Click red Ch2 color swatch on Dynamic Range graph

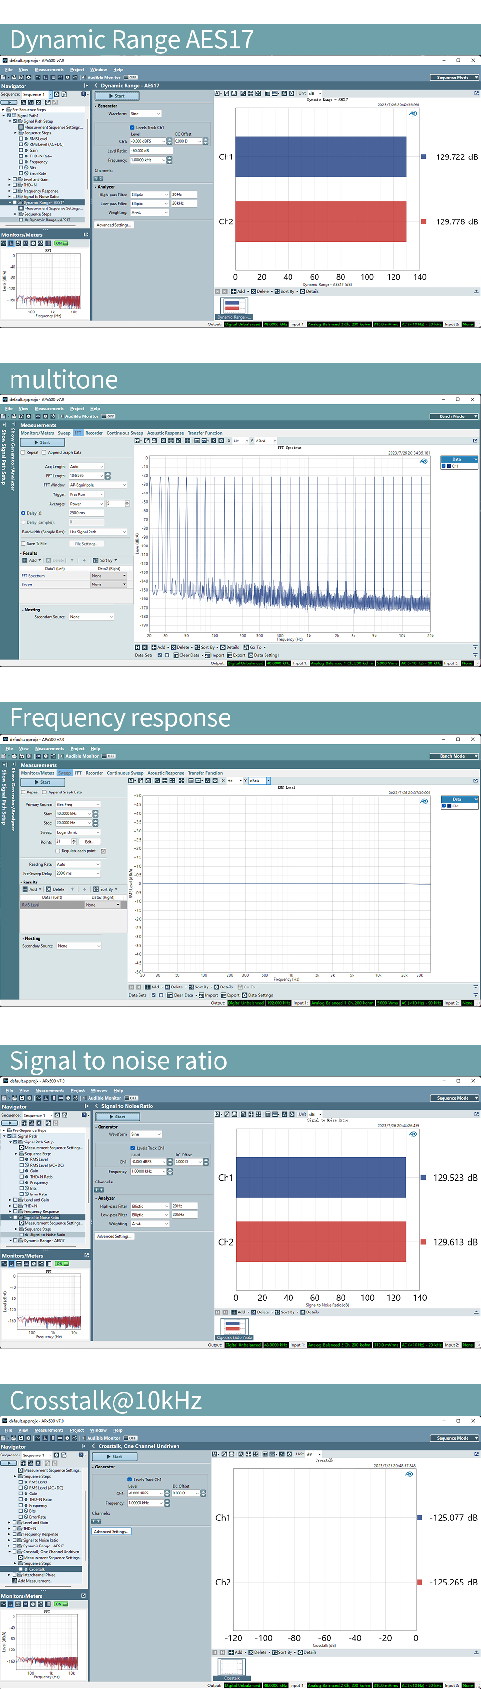[423, 221]
